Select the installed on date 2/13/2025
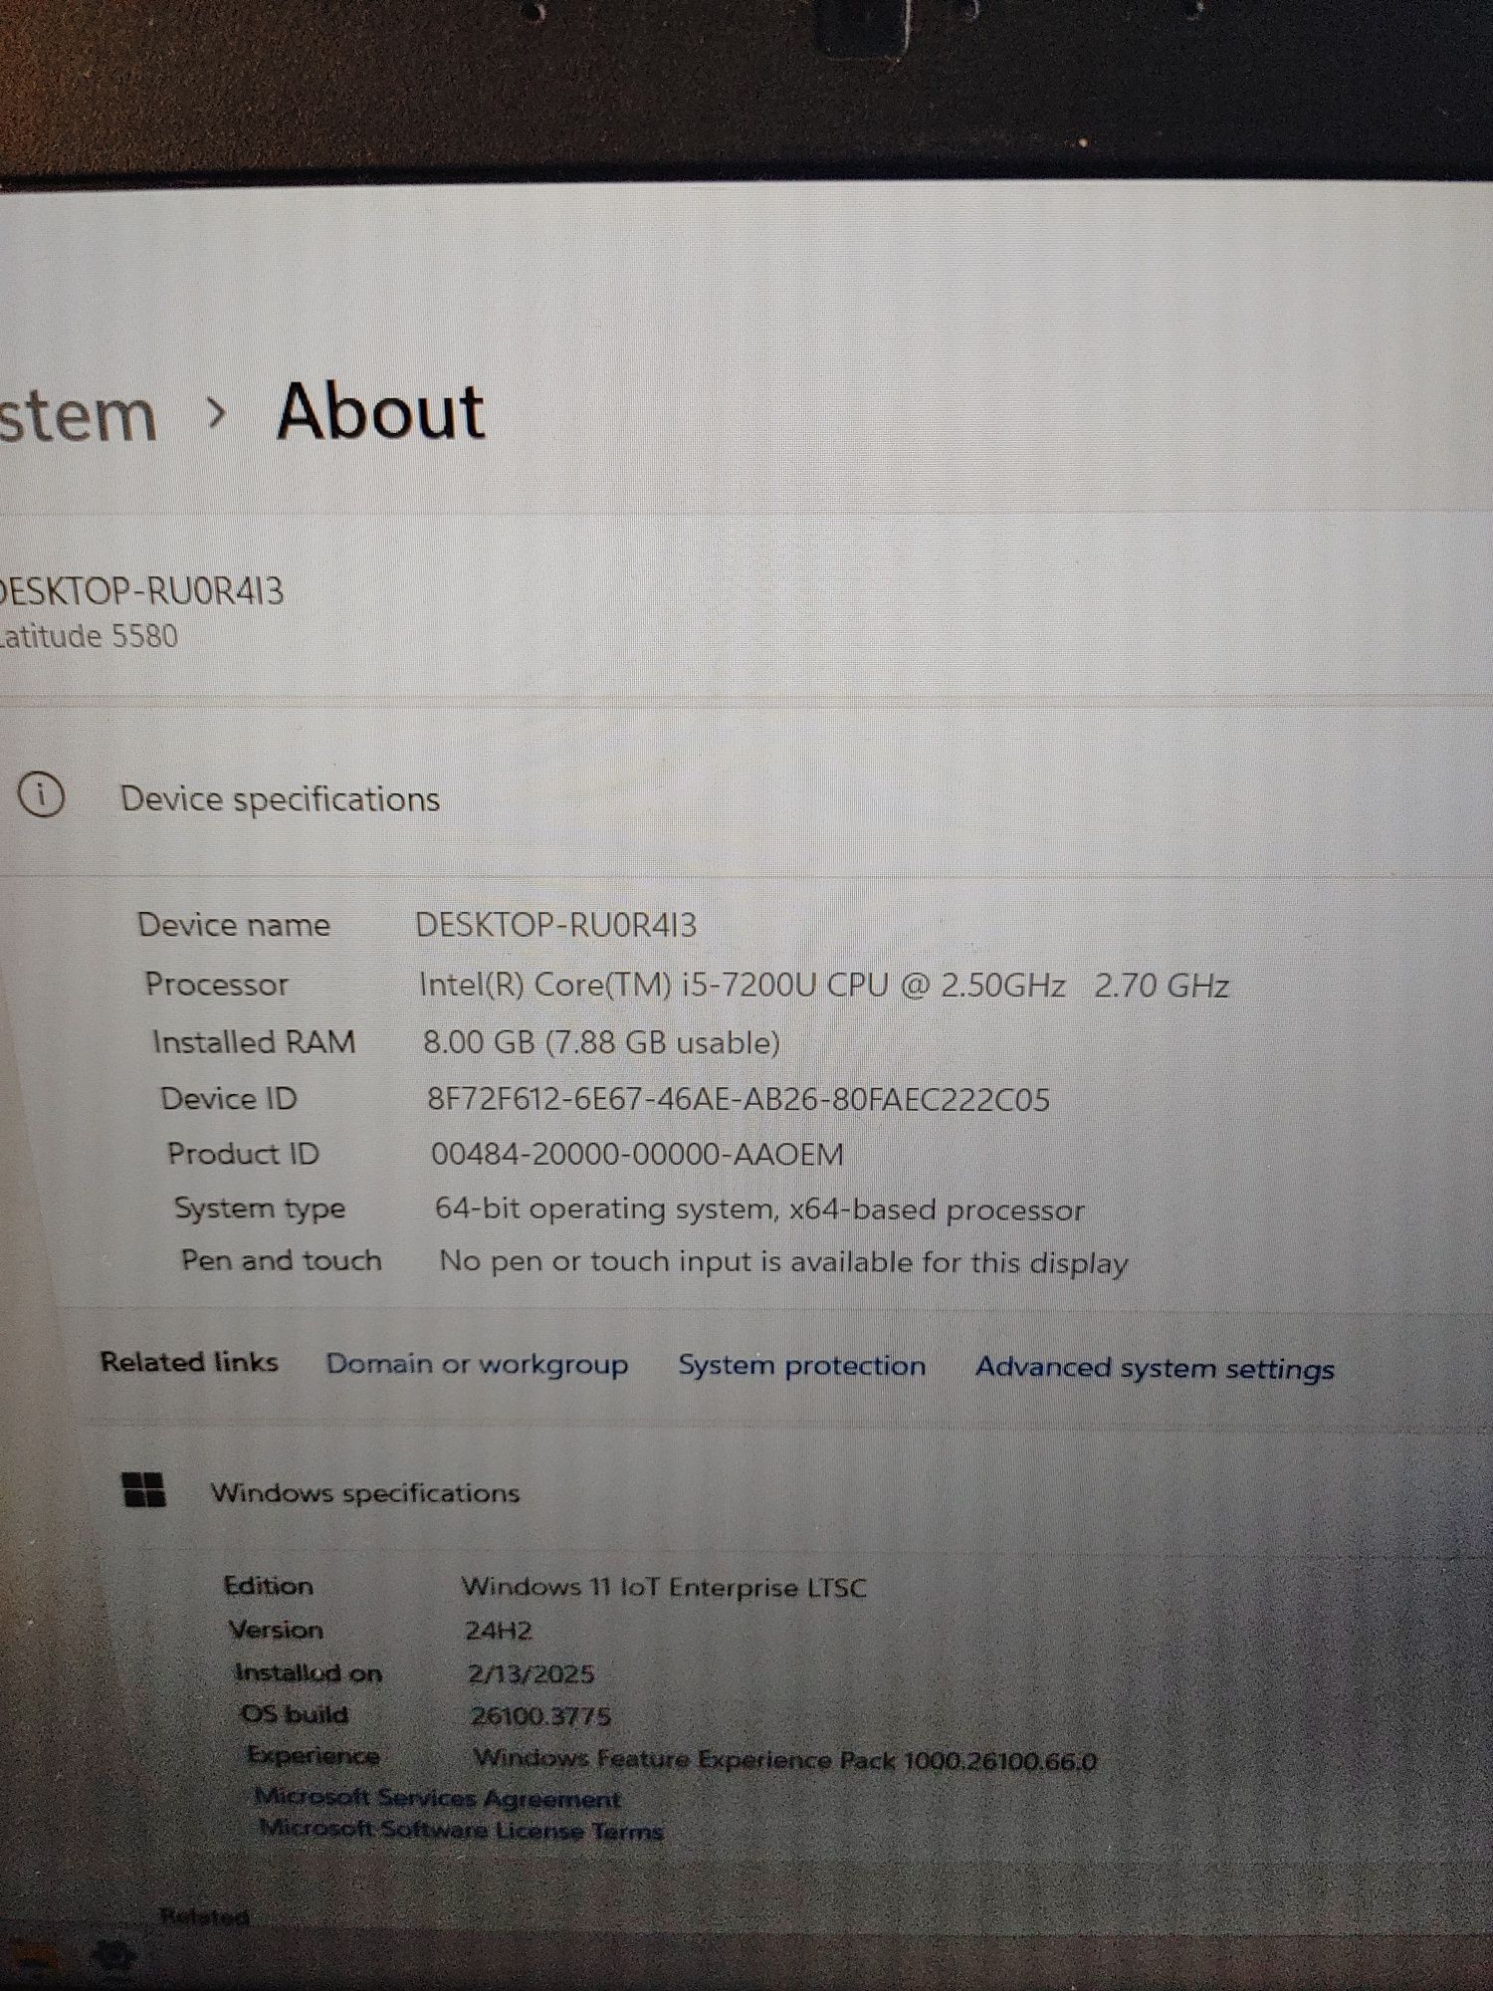The height and width of the screenshot is (1991, 1493). 531,1673
